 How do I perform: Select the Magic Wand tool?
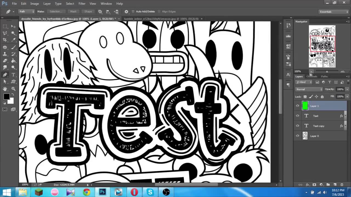coord(13,33)
